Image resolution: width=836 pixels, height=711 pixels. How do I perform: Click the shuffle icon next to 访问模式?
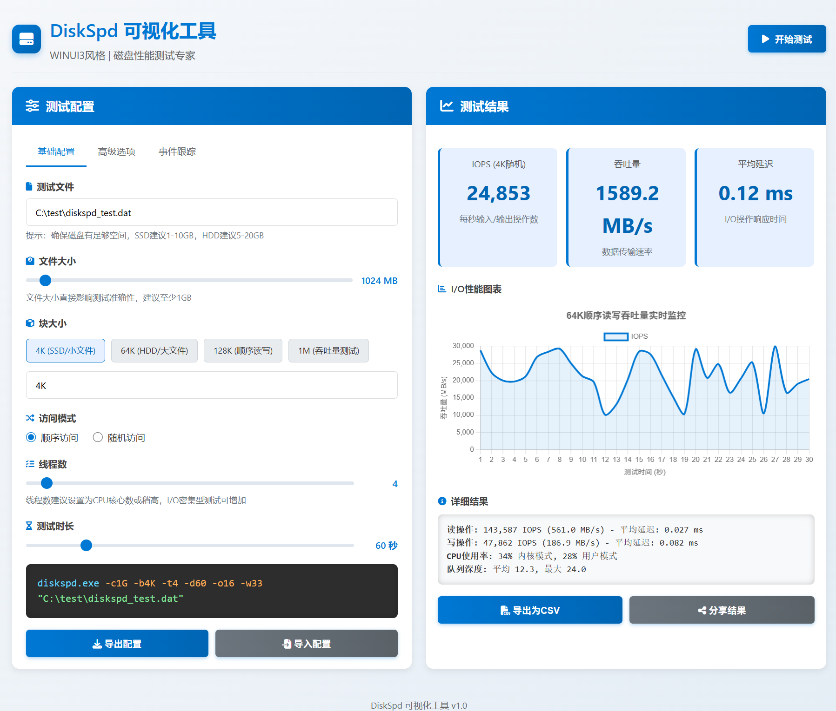pyautogui.click(x=30, y=418)
